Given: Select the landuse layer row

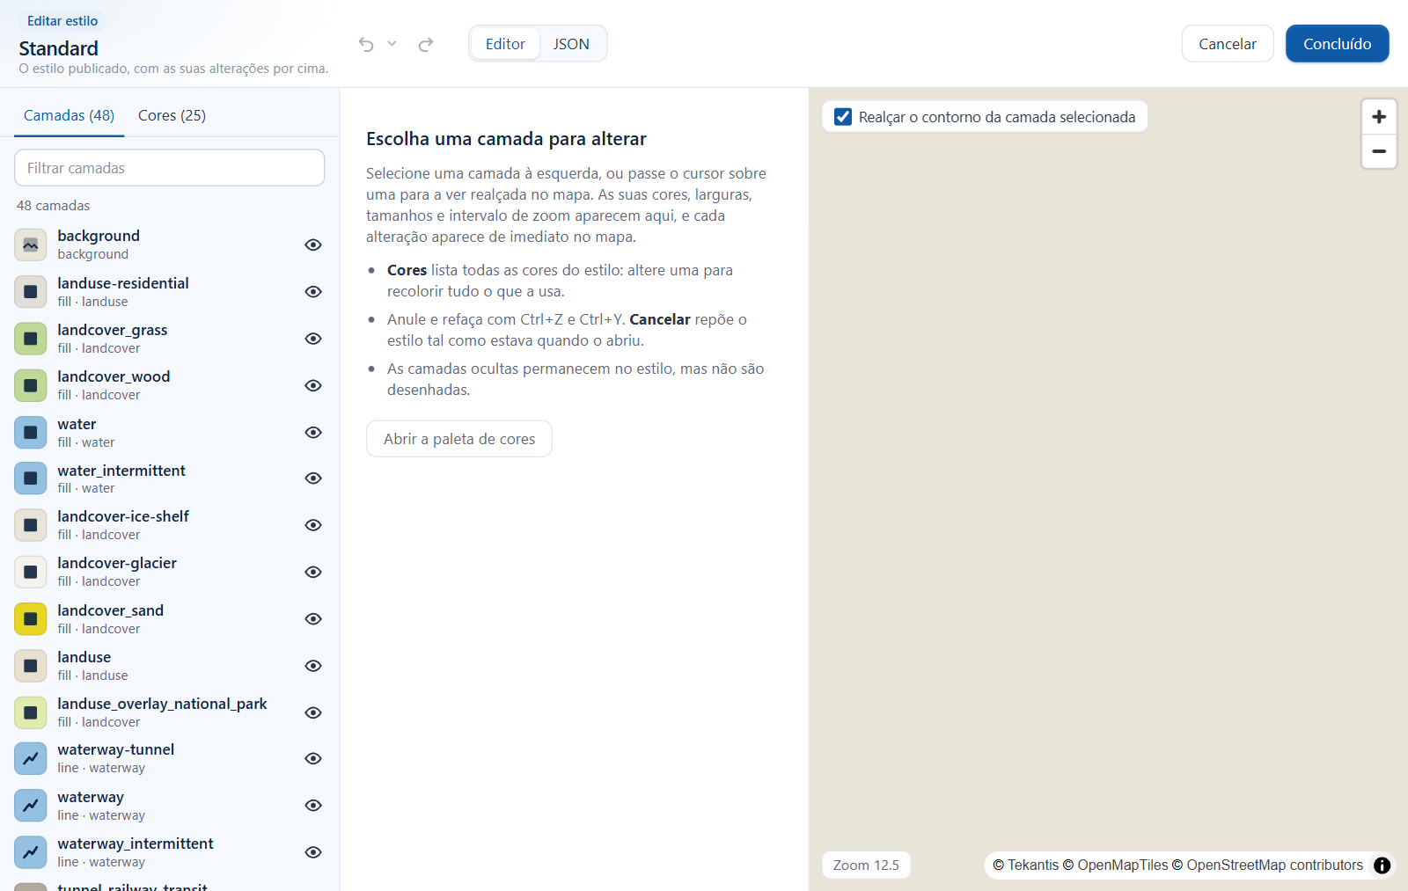Looking at the screenshot, I should (170, 666).
